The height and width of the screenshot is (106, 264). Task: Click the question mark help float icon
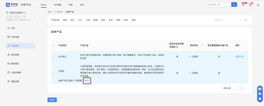[x=260, y=89]
